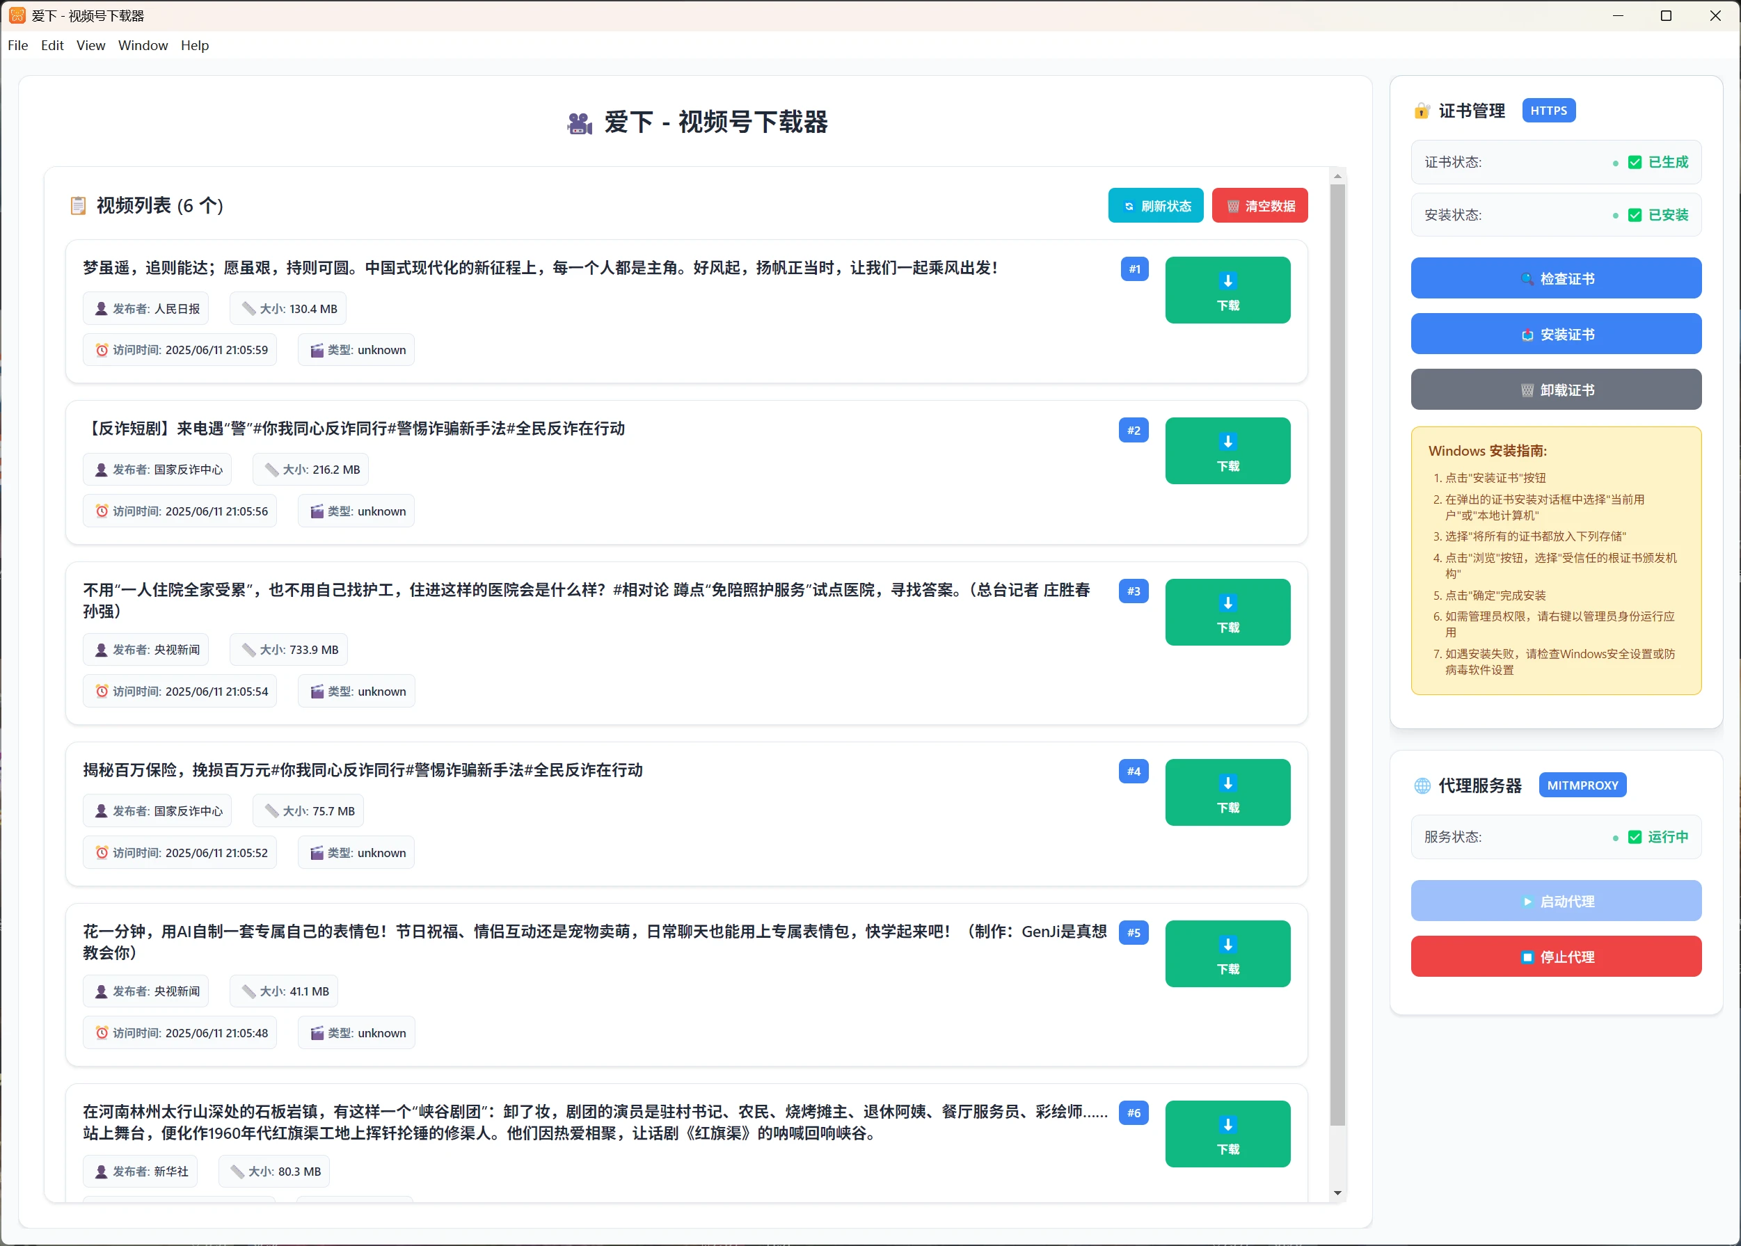
Task: Click the #6 index badge
Action: (x=1134, y=1112)
